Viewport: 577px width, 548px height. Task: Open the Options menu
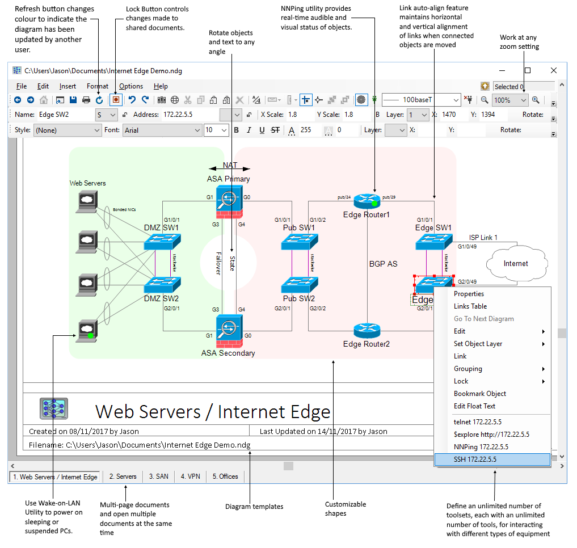tap(131, 86)
